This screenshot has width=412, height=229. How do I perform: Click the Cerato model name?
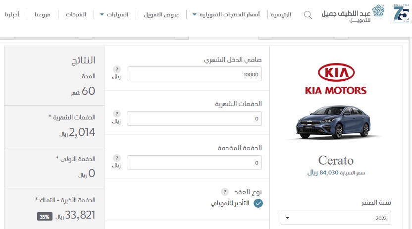pyautogui.click(x=336, y=161)
